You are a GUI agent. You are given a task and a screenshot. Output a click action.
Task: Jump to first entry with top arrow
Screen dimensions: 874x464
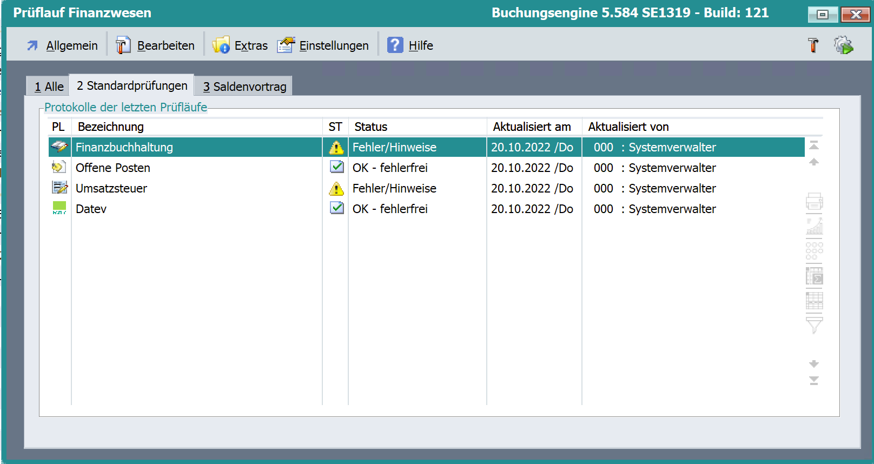pos(814,145)
